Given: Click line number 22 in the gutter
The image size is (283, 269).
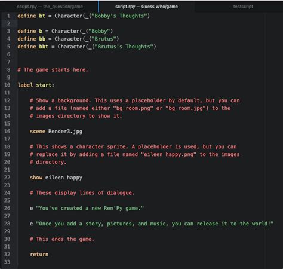Looking at the screenshot, I should tap(7, 178).
